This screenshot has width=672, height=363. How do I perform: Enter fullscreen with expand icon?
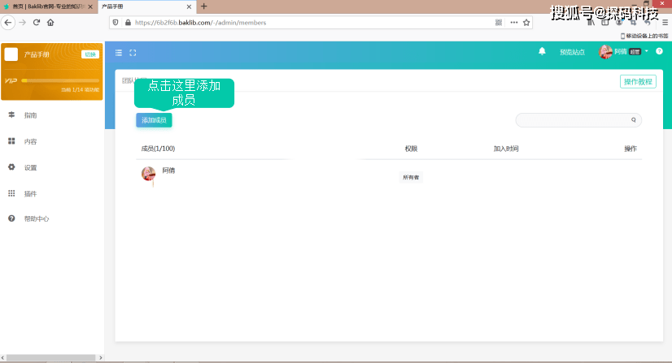(133, 53)
